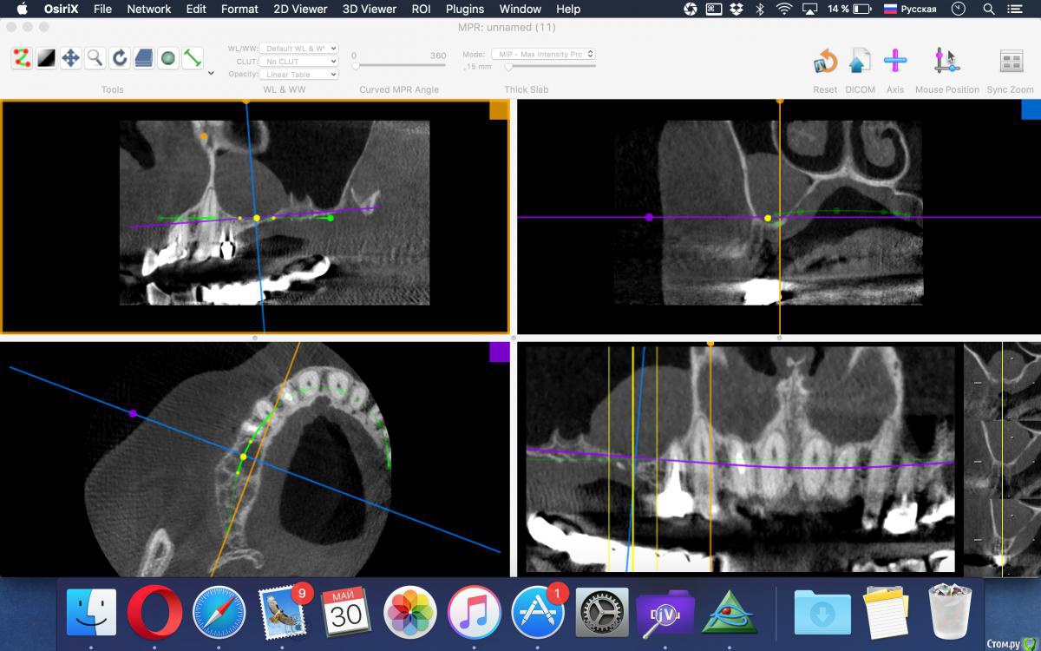This screenshot has width=1041, height=651.
Task: Open the WL/WW preset dropdown
Action: point(300,49)
